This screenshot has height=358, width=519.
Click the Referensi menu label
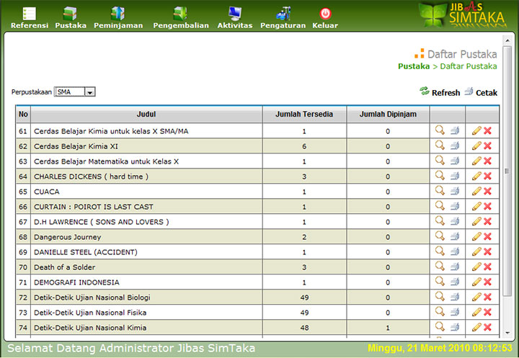point(30,25)
